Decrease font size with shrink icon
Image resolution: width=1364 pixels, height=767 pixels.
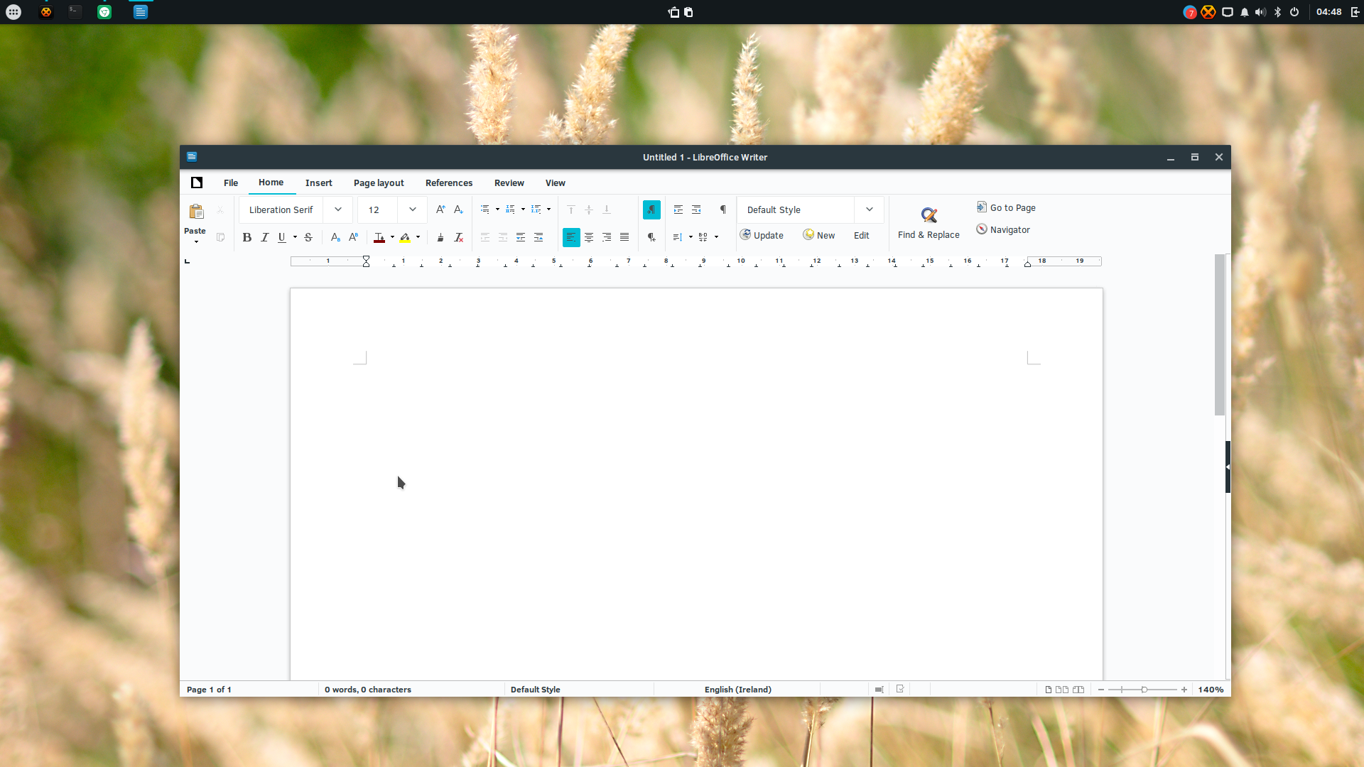pyautogui.click(x=458, y=210)
